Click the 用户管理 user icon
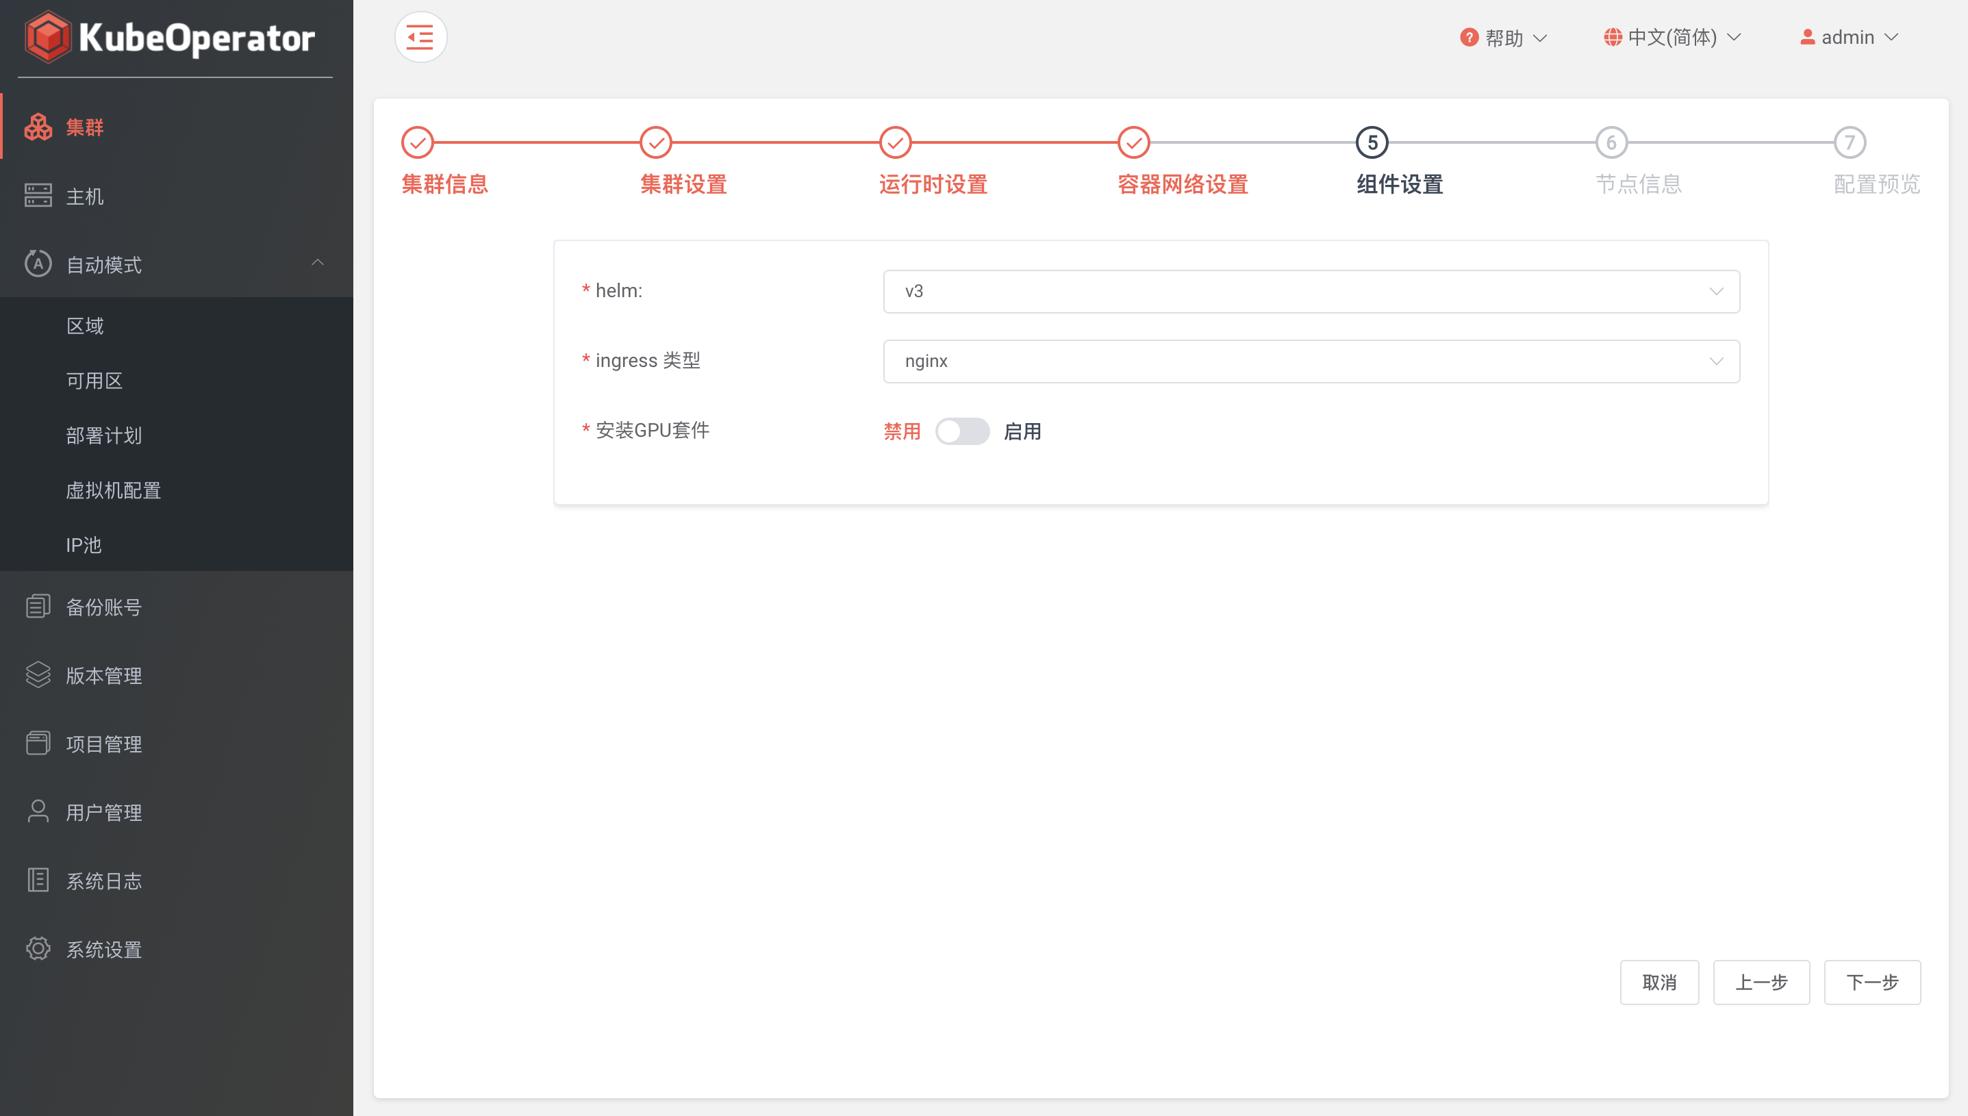 click(x=38, y=812)
